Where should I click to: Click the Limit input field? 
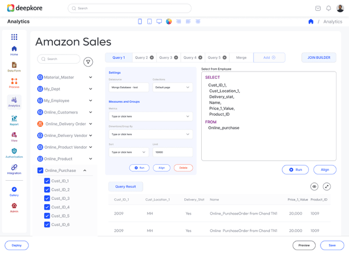coord(173,152)
